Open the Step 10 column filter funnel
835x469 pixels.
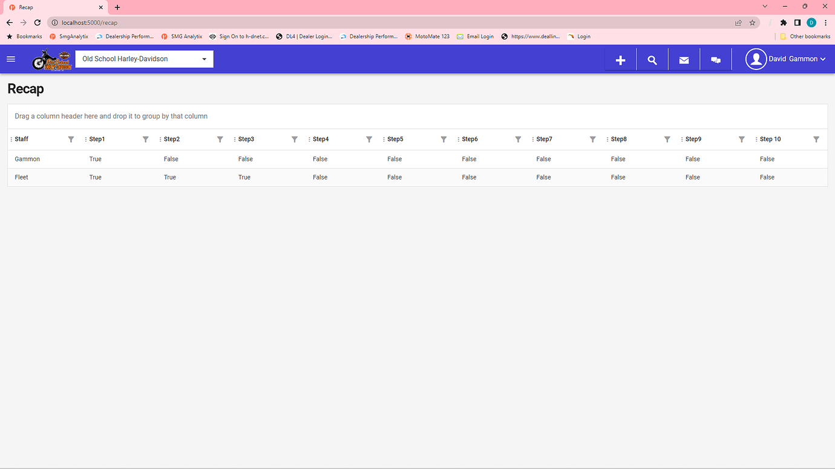click(816, 139)
